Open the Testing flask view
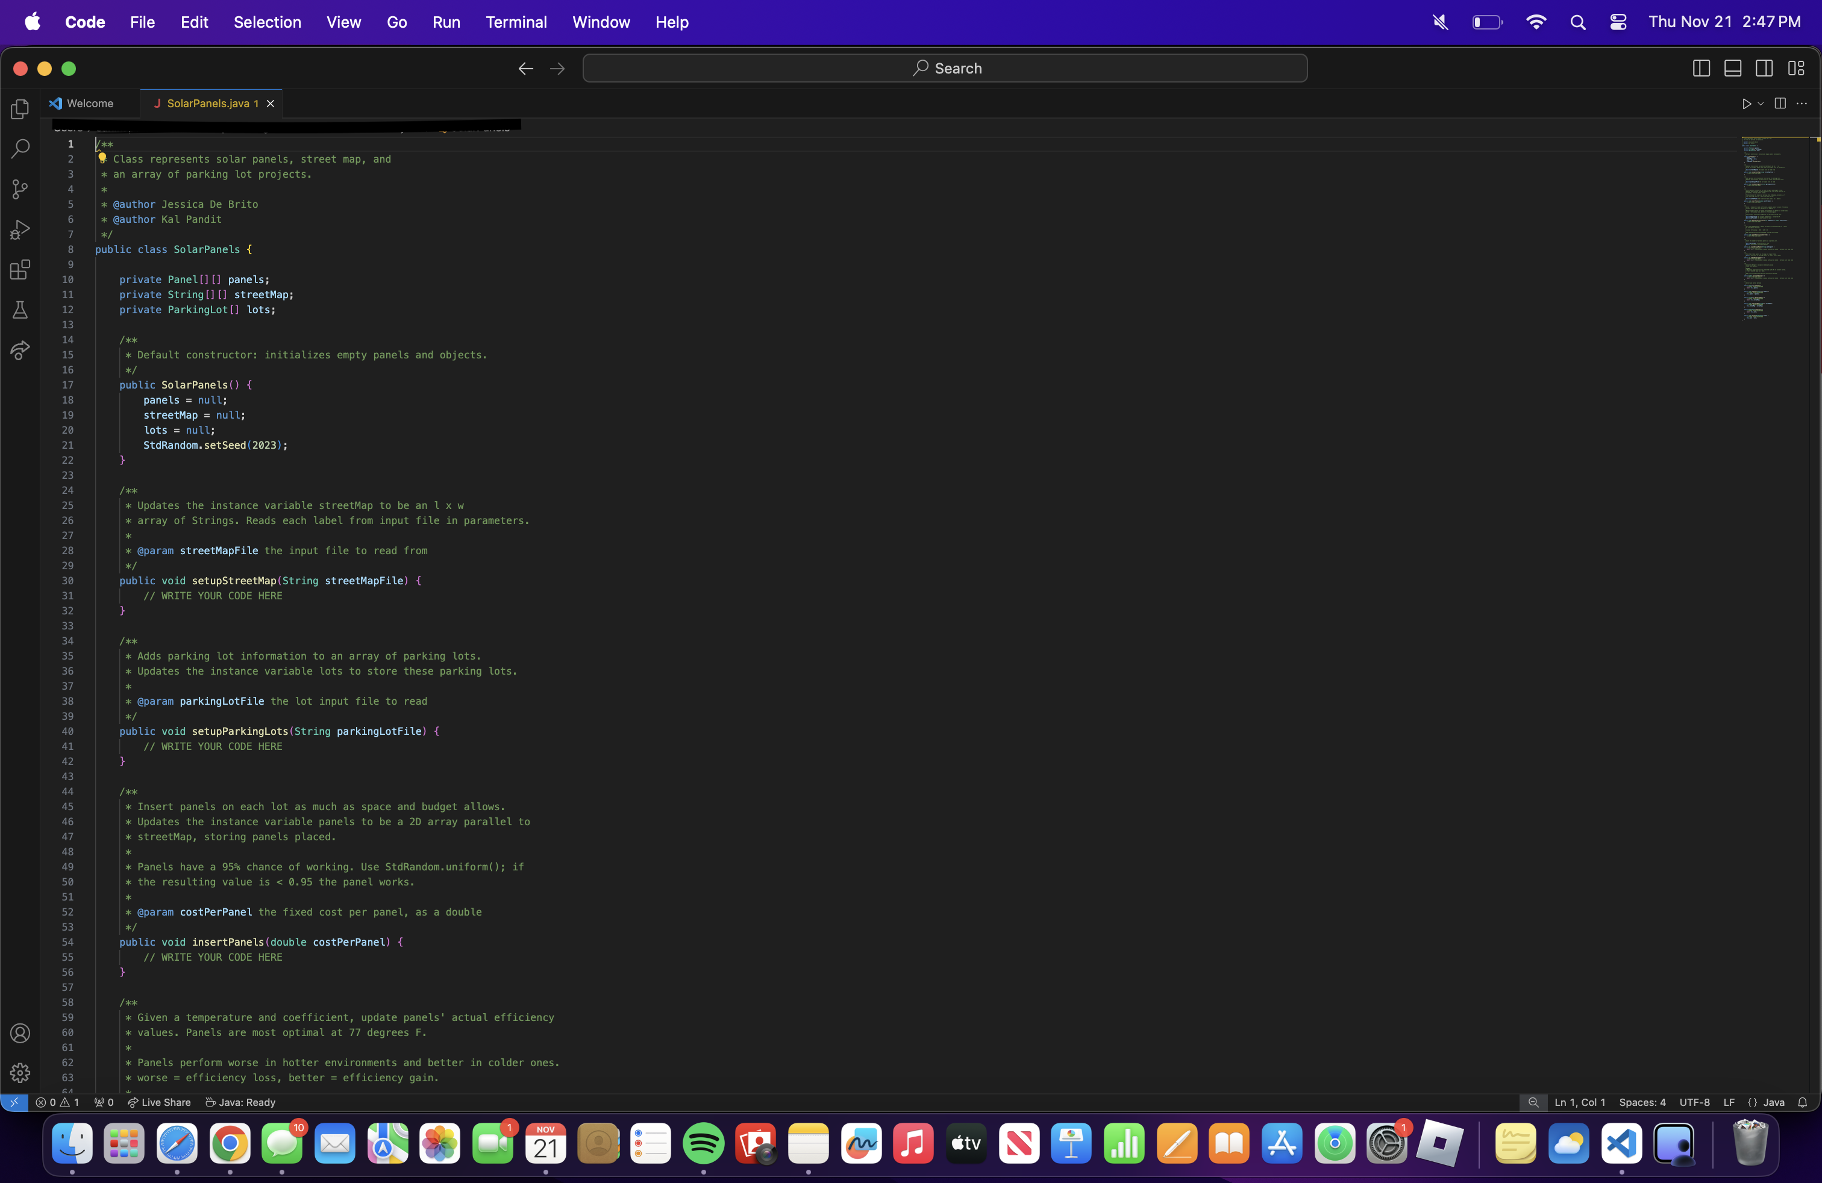The image size is (1822, 1183). pos(20,310)
